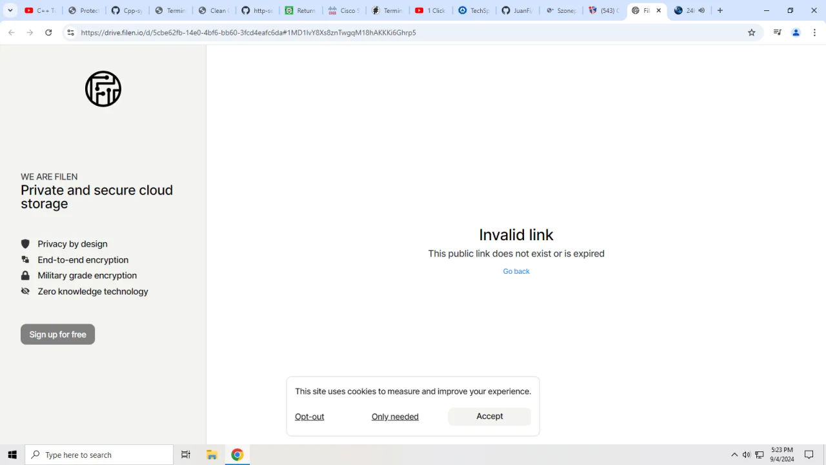The height and width of the screenshot is (465, 826).
Task: Click the address bar URL
Action: click(x=248, y=32)
